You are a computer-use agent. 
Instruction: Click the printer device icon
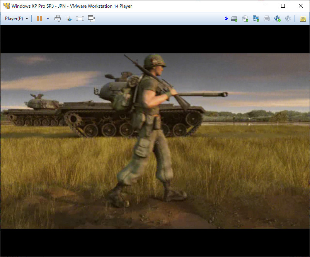click(x=267, y=19)
